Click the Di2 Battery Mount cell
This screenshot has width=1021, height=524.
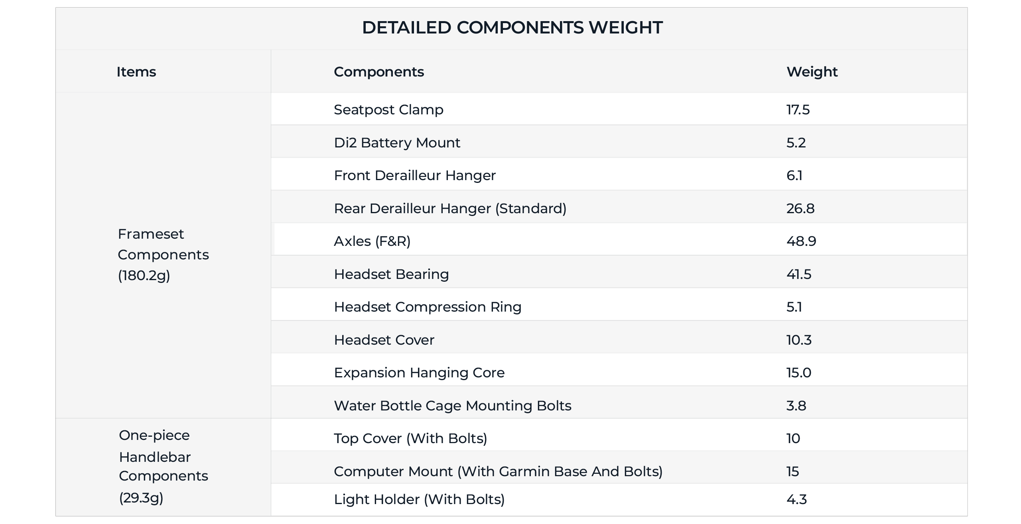397,143
